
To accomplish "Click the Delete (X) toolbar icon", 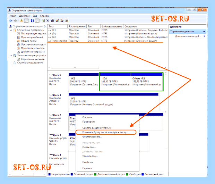I will [48, 21].
